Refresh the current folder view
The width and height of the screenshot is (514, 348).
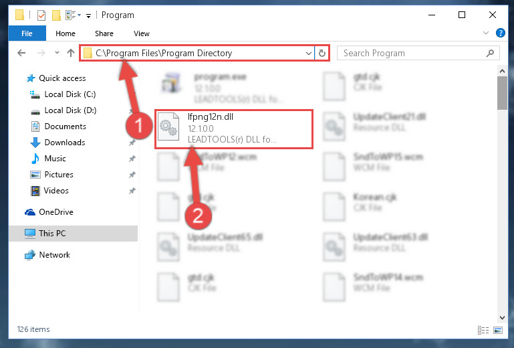(322, 53)
